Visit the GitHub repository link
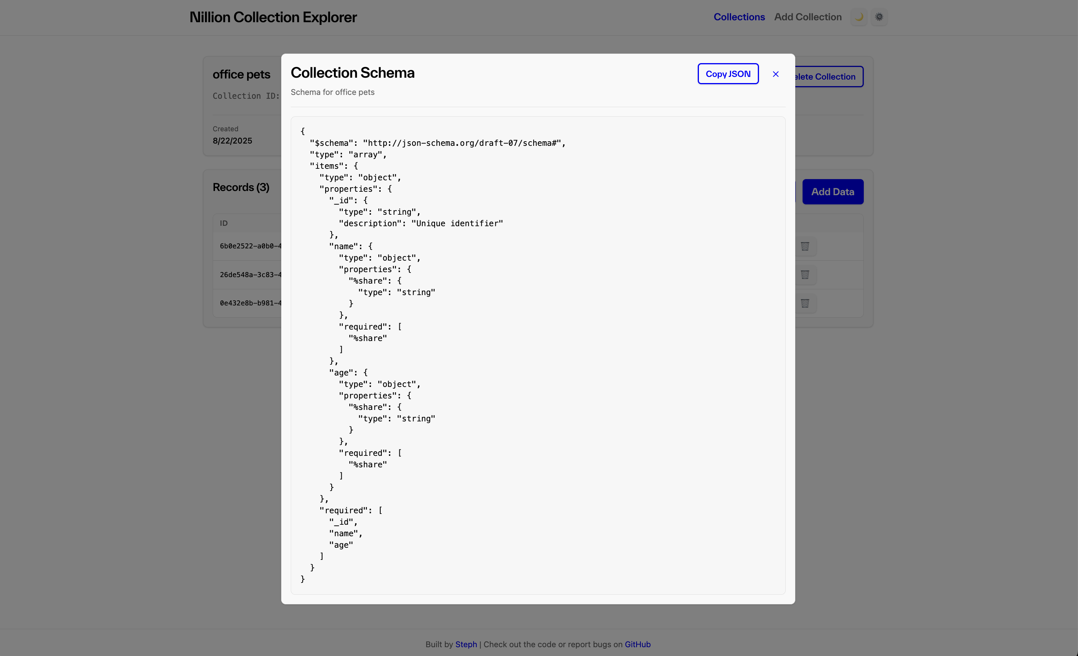Viewport: 1078px width, 656px height. 637,644
